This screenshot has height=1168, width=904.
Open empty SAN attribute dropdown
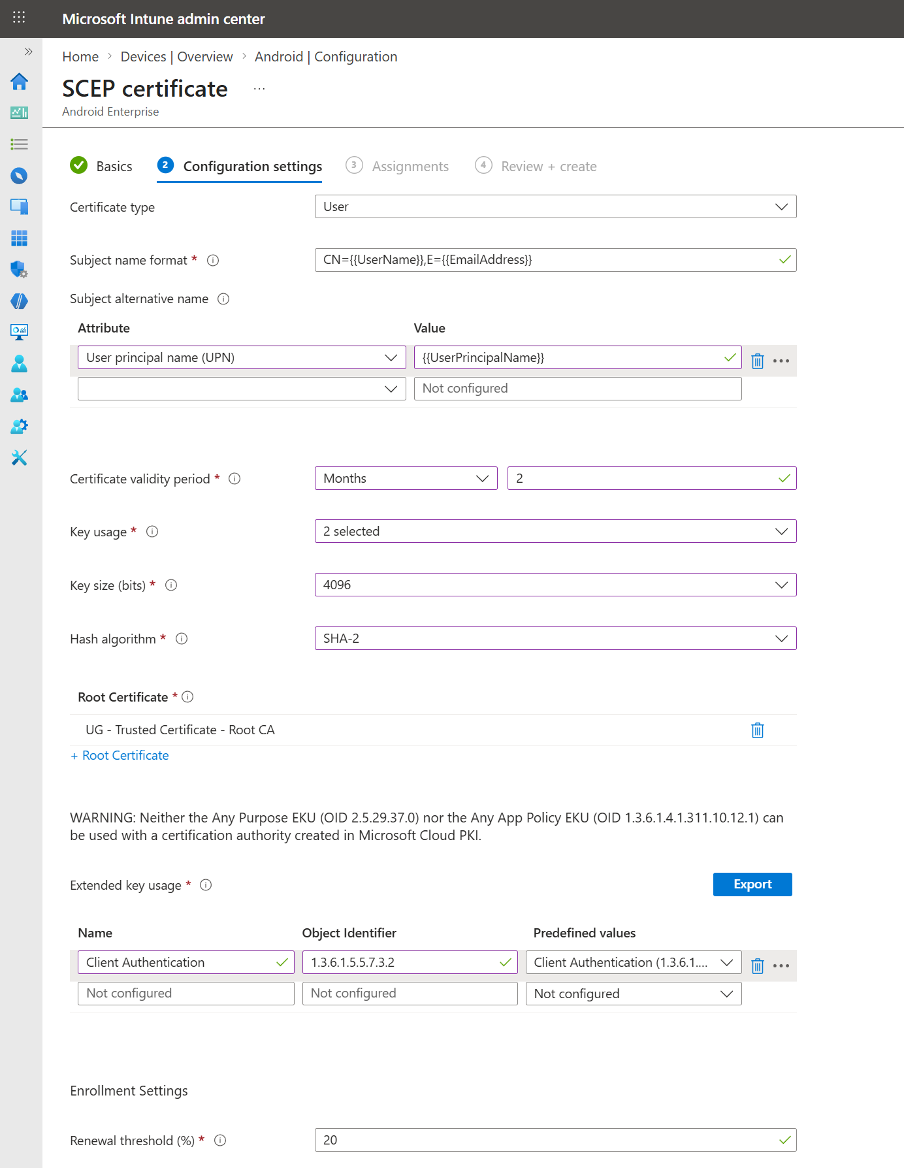pos(242,389)
